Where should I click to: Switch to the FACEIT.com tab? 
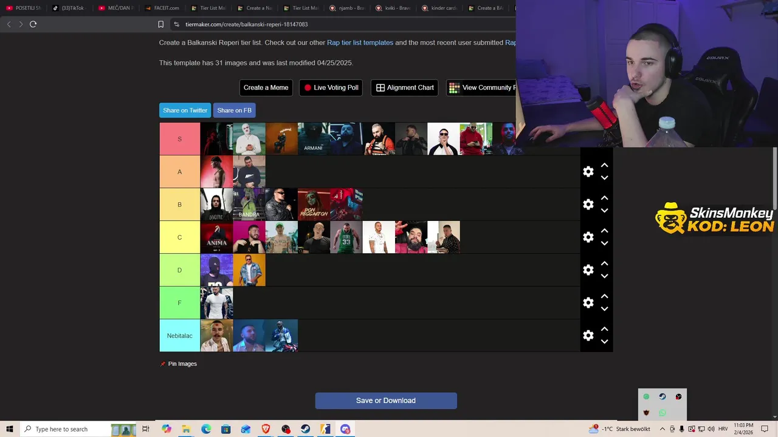162,8
